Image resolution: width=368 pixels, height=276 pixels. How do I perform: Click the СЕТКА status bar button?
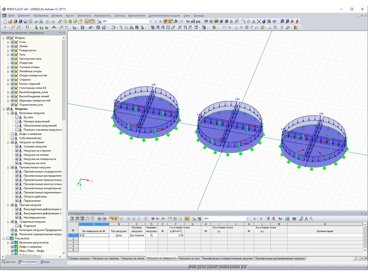pyautogui.click(x=202, y=267)
